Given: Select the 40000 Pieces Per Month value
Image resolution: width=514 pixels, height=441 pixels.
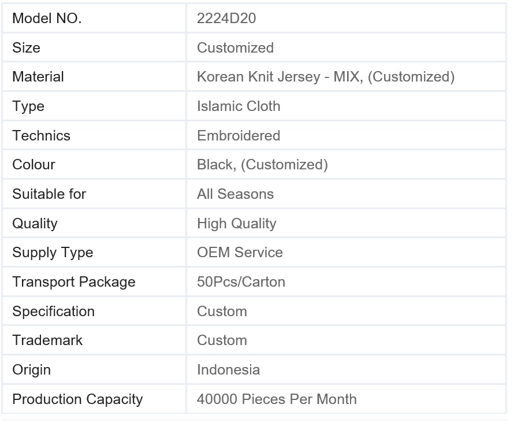Looking at the screenshot, I should 277,399.
